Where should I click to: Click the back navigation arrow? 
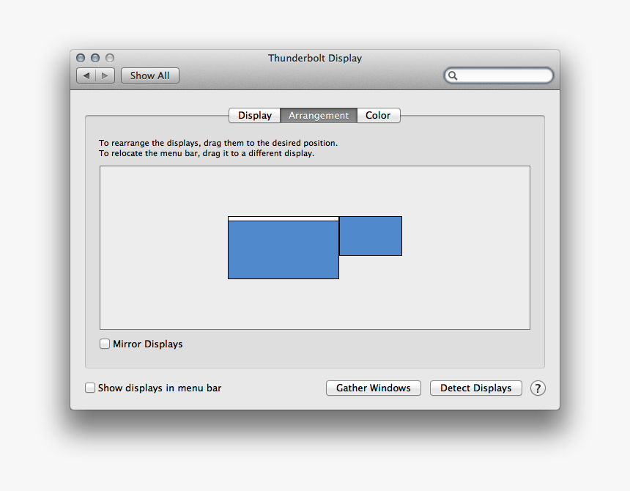pyautogui.click(x=85, y=75)
